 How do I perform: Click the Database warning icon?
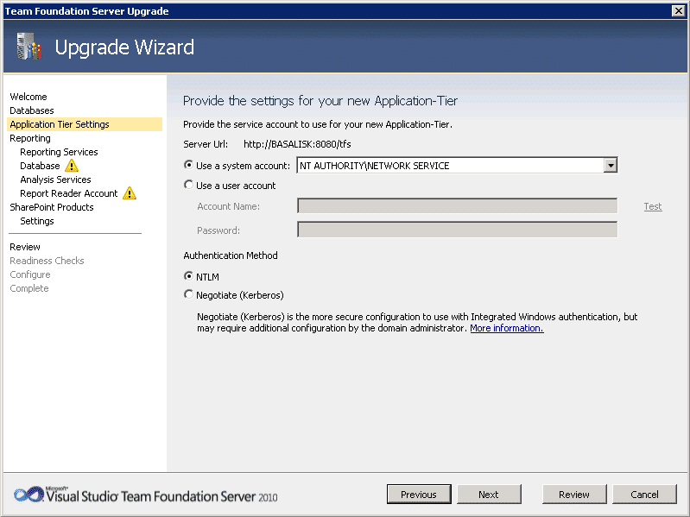(x=72, y=166)
